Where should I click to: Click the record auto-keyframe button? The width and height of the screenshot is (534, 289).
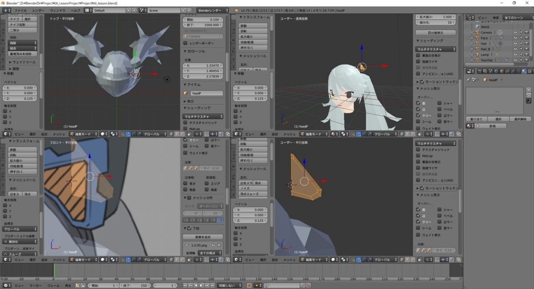[x=249, y=285]
